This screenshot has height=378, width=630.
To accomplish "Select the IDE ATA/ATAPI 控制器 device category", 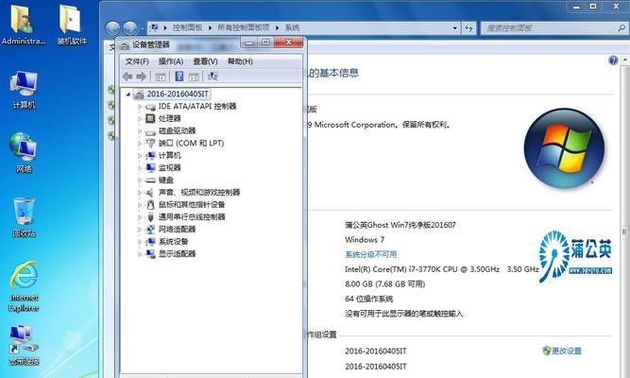I will [x=196, y=106].
